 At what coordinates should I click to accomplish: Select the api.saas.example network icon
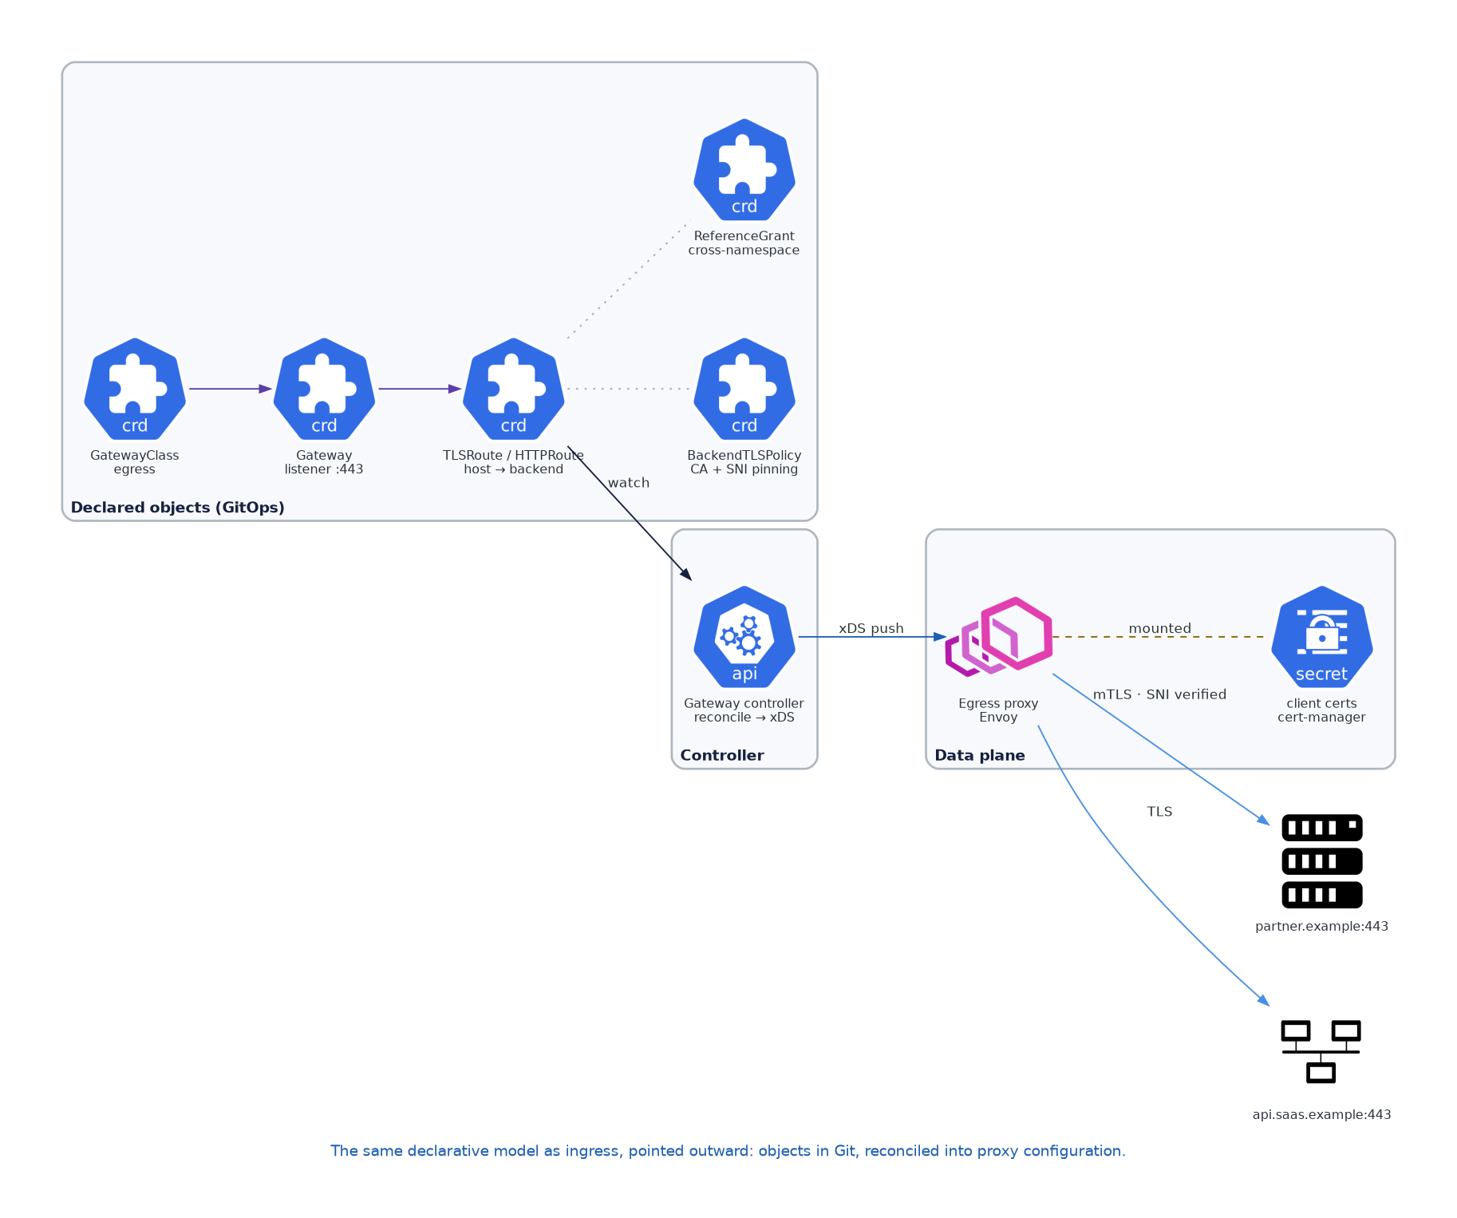click(1321, 1051)
